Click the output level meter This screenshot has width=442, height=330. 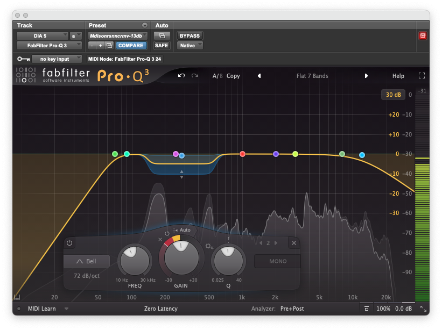point(422,198)
